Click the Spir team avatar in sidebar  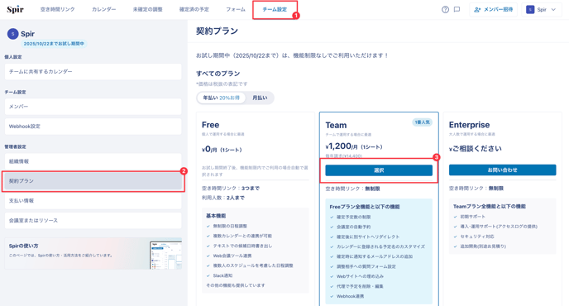(x=12, y=34)
